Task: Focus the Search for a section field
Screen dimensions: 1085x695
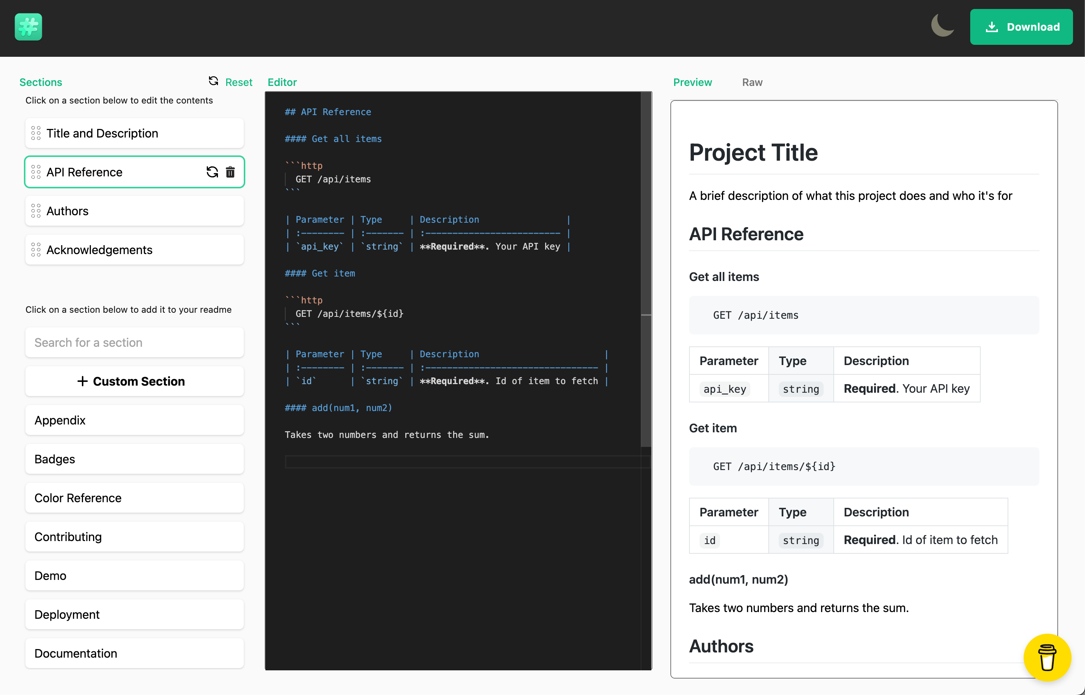Action: [135, 343]
